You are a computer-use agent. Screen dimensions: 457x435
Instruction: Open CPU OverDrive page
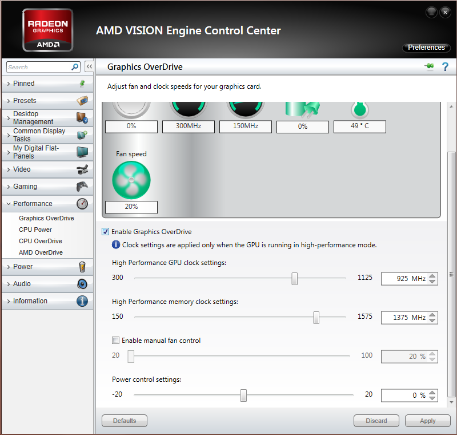point(41,241)
